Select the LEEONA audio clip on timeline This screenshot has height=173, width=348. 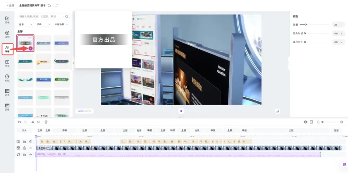[x=178, y=155]
